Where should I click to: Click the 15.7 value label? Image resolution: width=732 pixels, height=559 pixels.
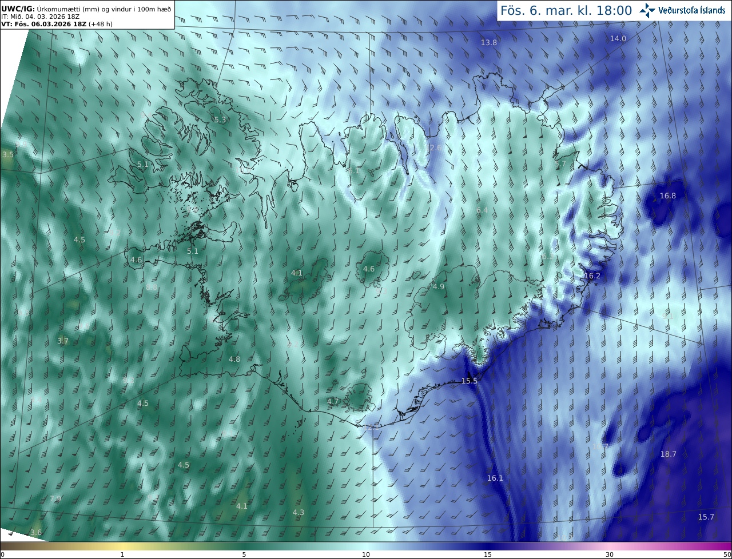pos(706,517)
